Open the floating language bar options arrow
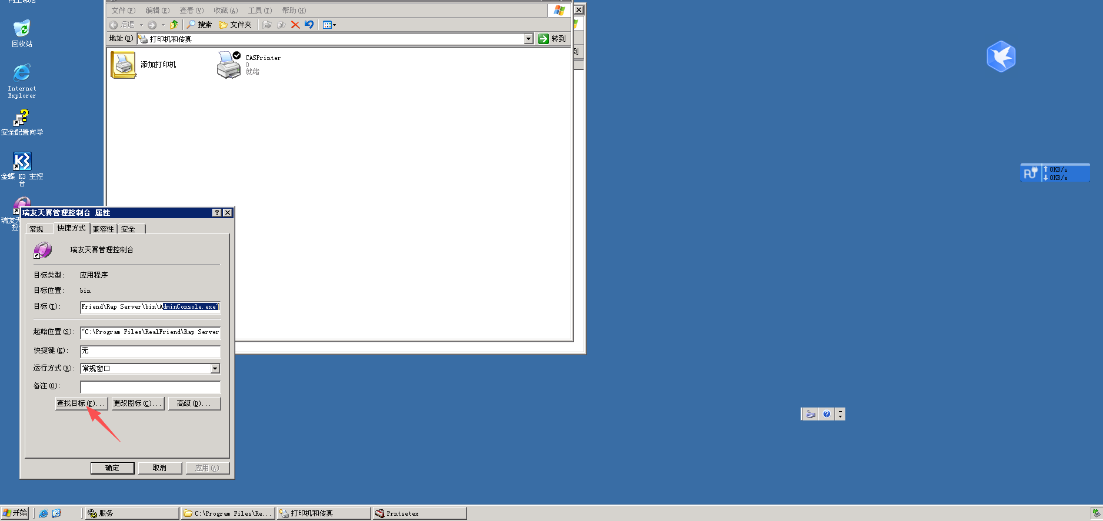The width and height of the screenshot is (1103, 521). [840, 414]
